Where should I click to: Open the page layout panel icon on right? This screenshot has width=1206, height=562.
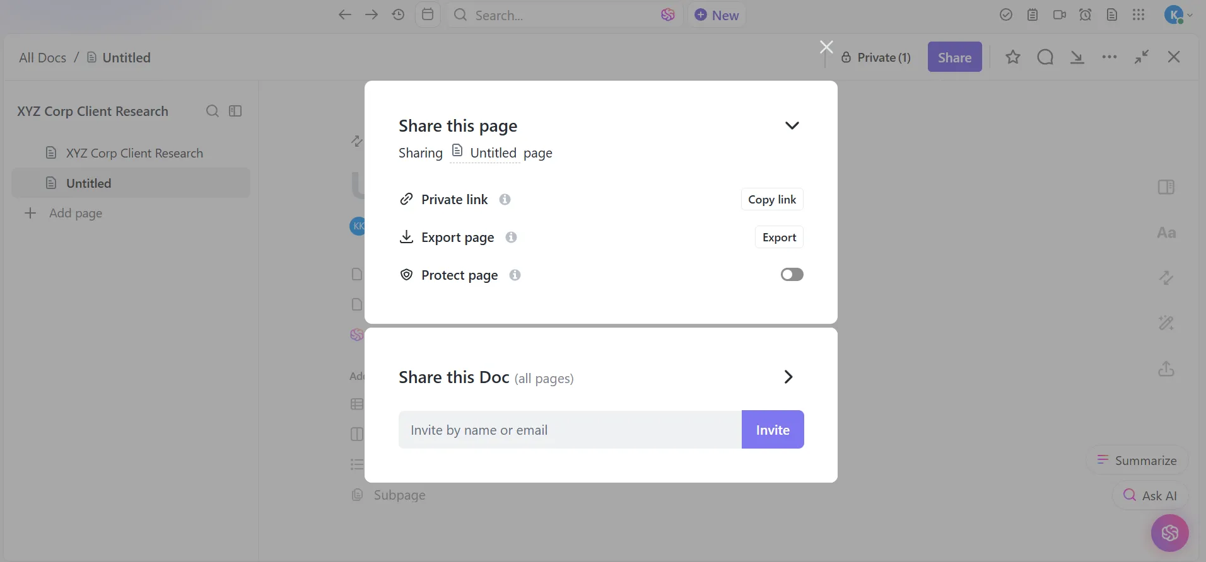click(1166, 187)
